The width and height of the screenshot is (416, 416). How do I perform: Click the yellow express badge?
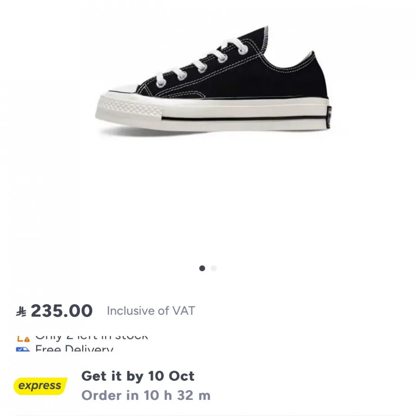[41, 386]
